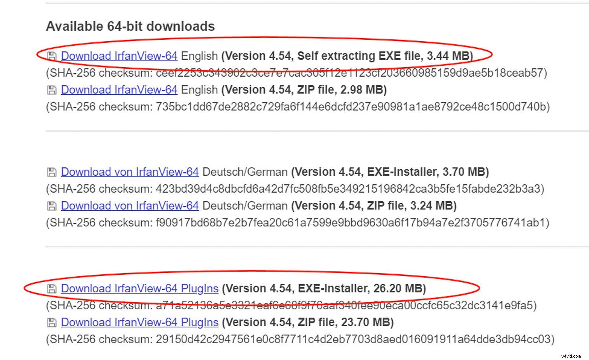Image resolution: width=589 pixels, height=360 pixels.
Task: Open the IrfanView-64 PlugIns 26.20 MB EXE-Installer link
Action: tap(139, 289)
